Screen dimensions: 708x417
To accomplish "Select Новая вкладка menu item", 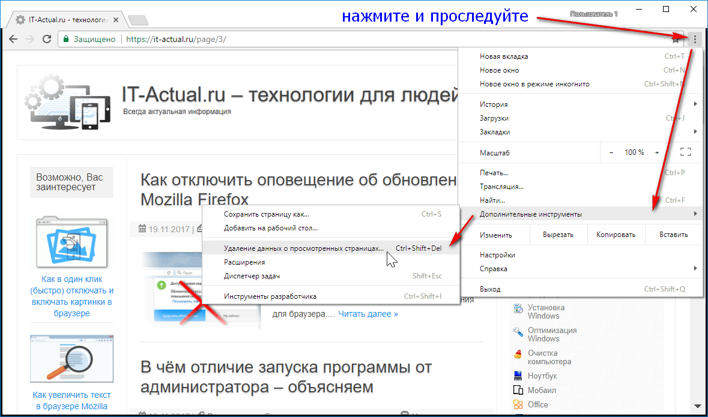I will 580,56.
